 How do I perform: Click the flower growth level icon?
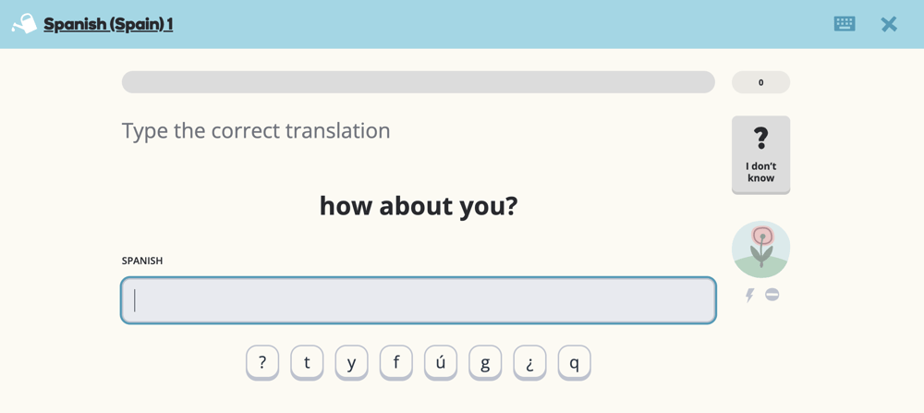point(760,249)
